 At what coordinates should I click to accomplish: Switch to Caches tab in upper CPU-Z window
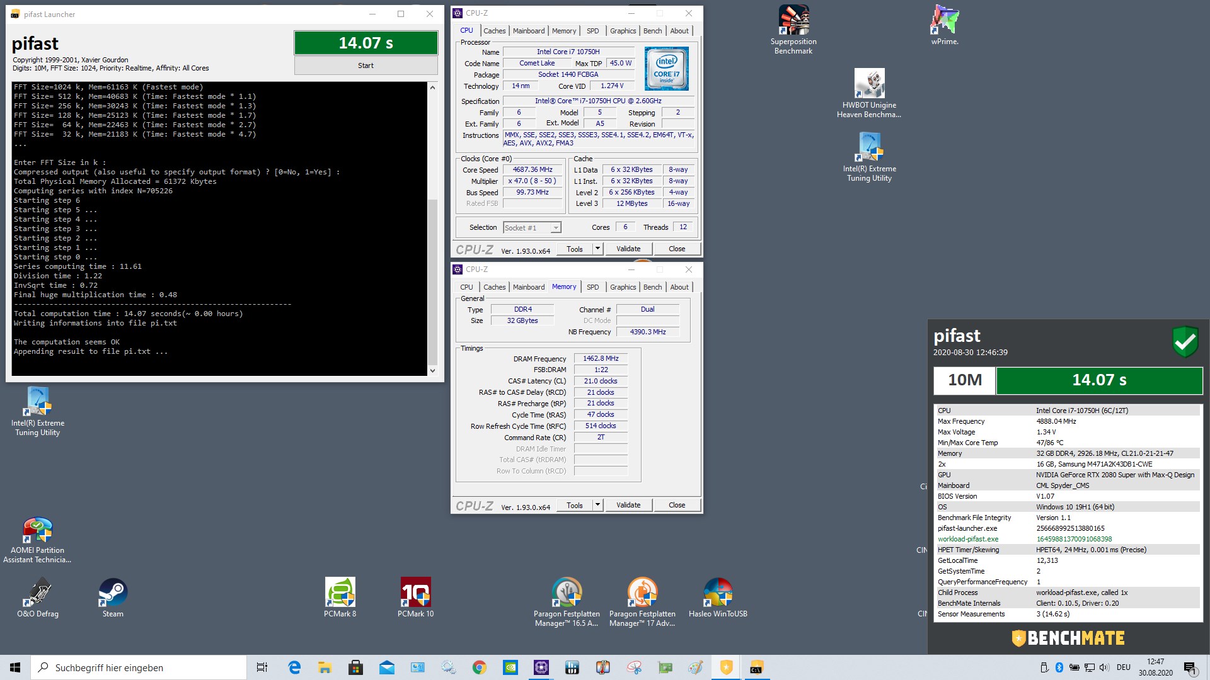pyautogui.click(x=494, y=31)
